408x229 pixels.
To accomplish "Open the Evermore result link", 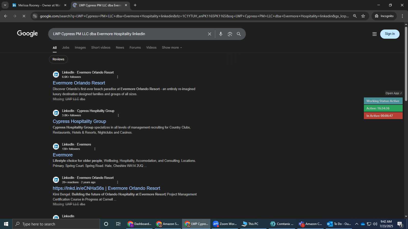I will tap(63, 155).
